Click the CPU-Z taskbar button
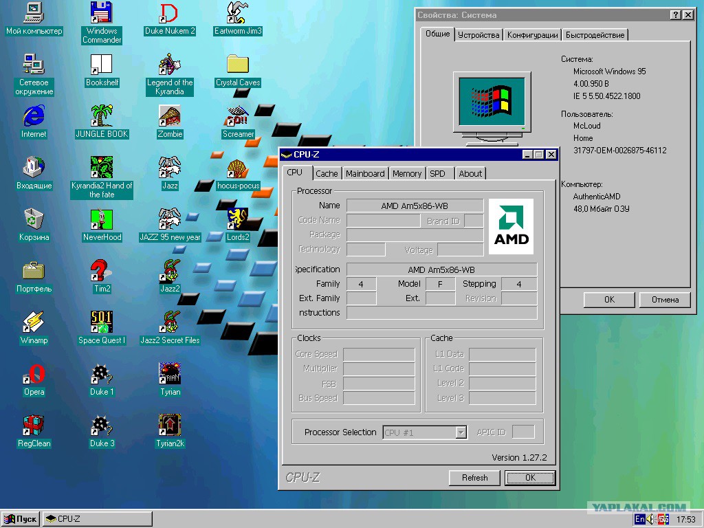The width and height of the screenshot is (704, 528). click(x=98, y=519)
